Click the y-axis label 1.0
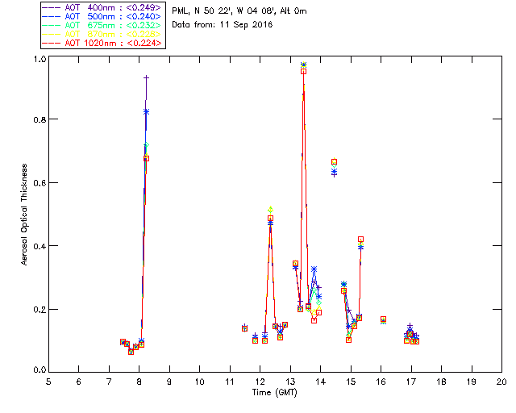Screen dimensions: 516x413 click(x=40, y=59)
